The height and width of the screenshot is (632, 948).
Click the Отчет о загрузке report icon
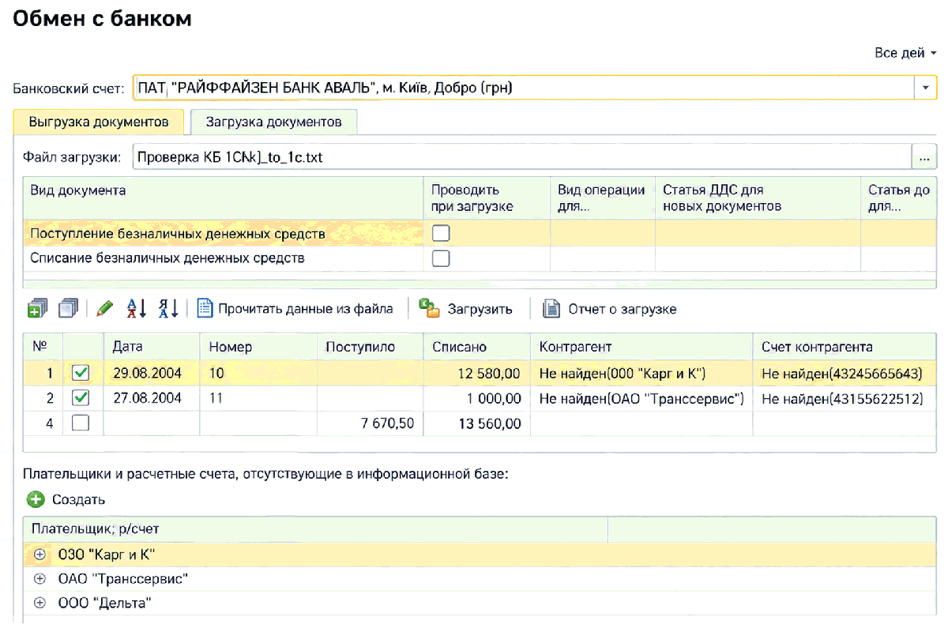click(x=551, y=309)
